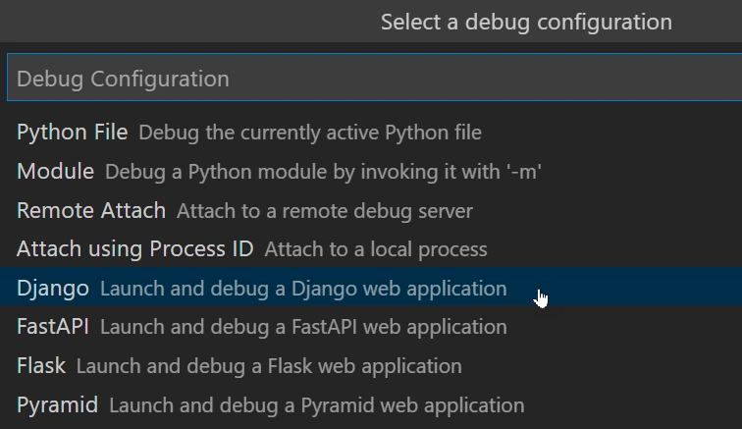Pick Remote Attach from the list
The height and width of the screenshot is (429, 742).
click(90, 211)
